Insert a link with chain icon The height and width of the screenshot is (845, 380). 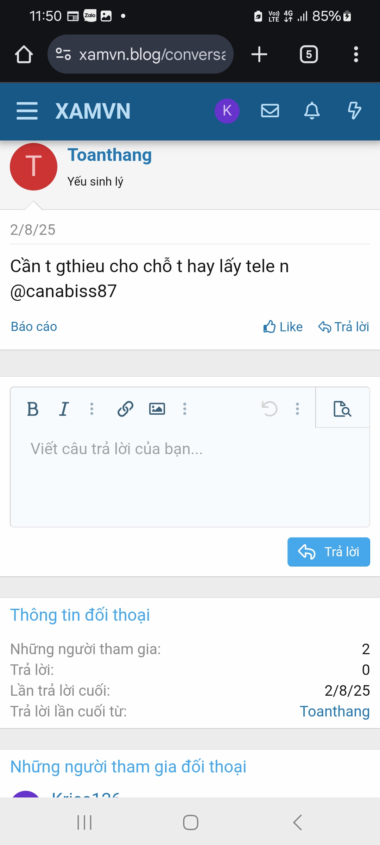(x=125, y=409)
